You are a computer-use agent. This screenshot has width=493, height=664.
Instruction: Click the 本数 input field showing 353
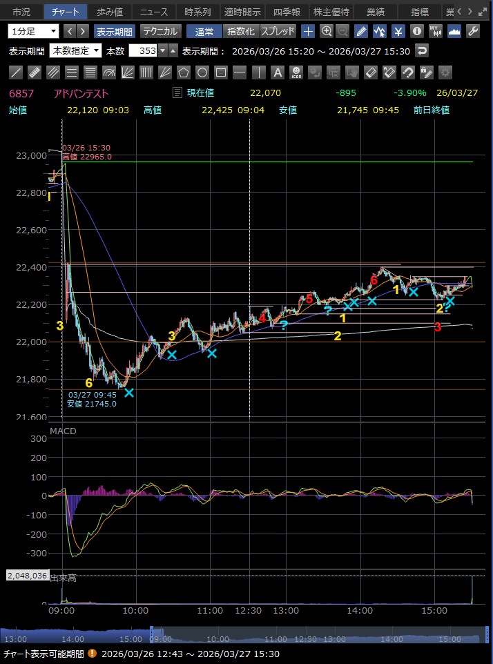tap(144, 50)
